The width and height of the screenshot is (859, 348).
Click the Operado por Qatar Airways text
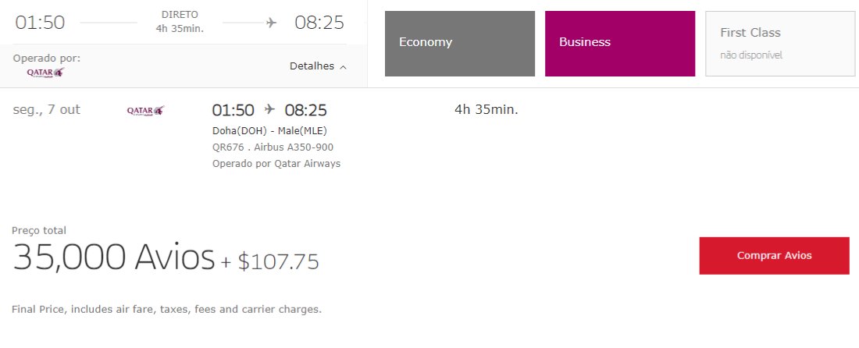pos(276,164)
